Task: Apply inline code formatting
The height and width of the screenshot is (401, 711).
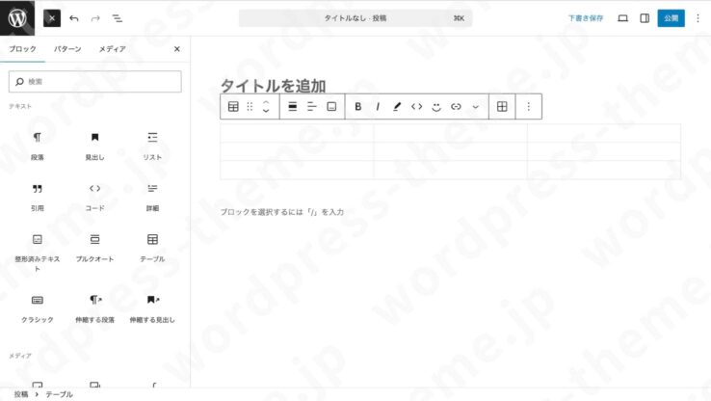Action: click(417, 107)
